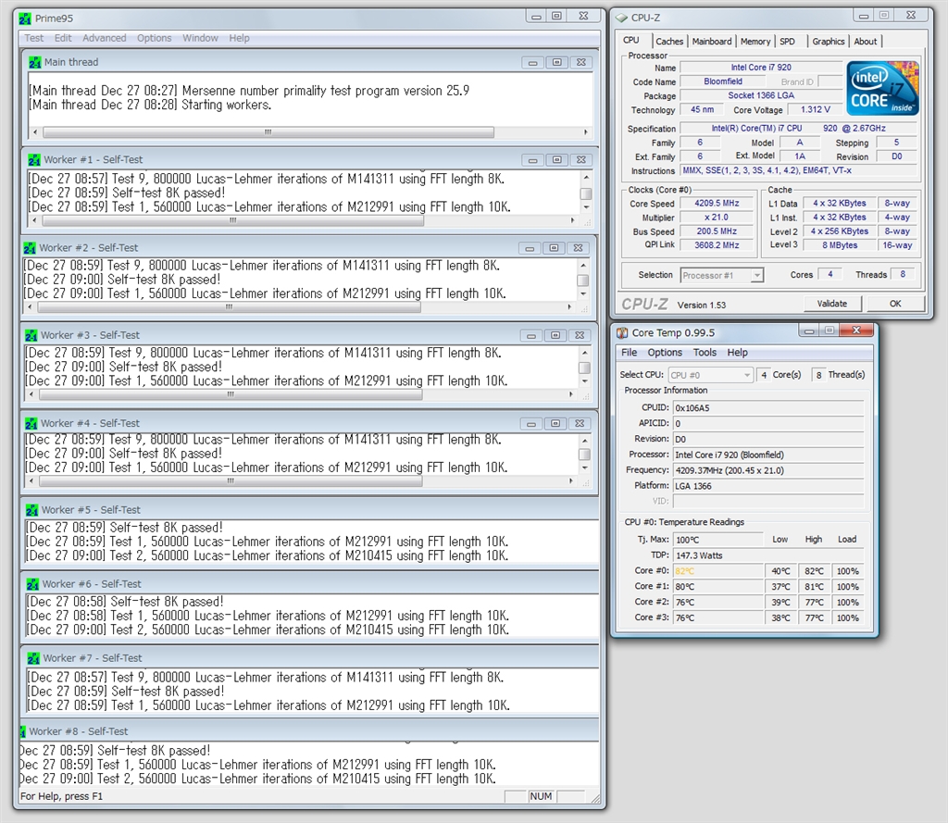Click OK in CPU-Z

894,304
